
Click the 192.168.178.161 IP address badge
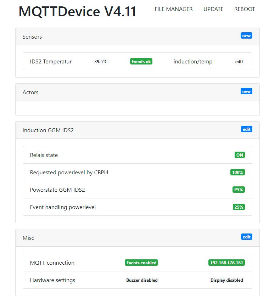pyautogui.click(x=226, y=263)
